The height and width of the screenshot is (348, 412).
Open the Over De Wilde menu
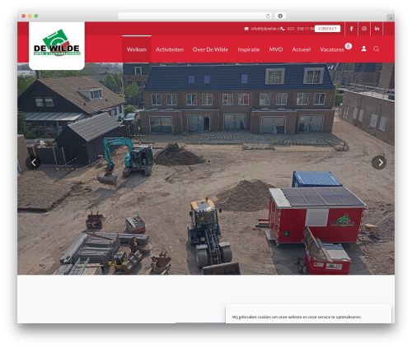(210, 49)
